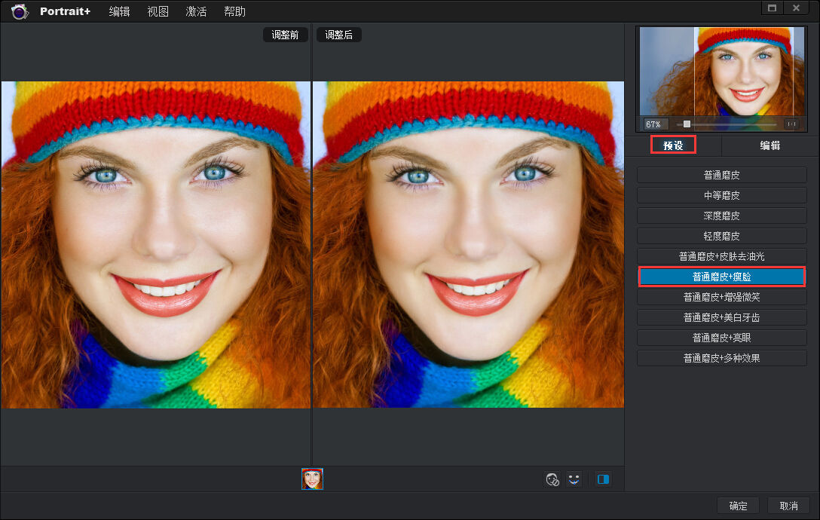Click the zoom slider handle in navigator
820x520 pixels.
point(687,124)
